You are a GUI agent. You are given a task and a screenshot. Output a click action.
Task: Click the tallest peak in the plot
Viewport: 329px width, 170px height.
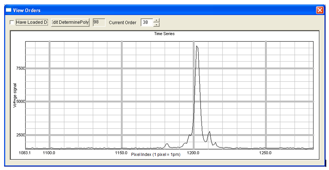pos(197,46)
